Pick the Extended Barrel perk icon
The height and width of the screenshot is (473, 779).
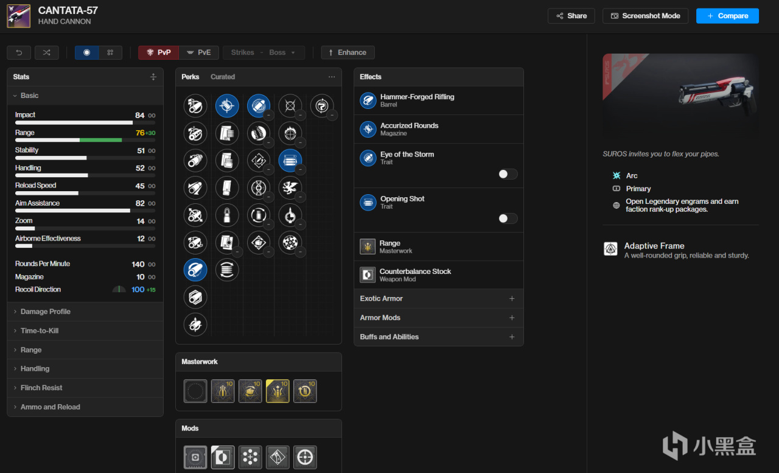[x=195, y=187]
